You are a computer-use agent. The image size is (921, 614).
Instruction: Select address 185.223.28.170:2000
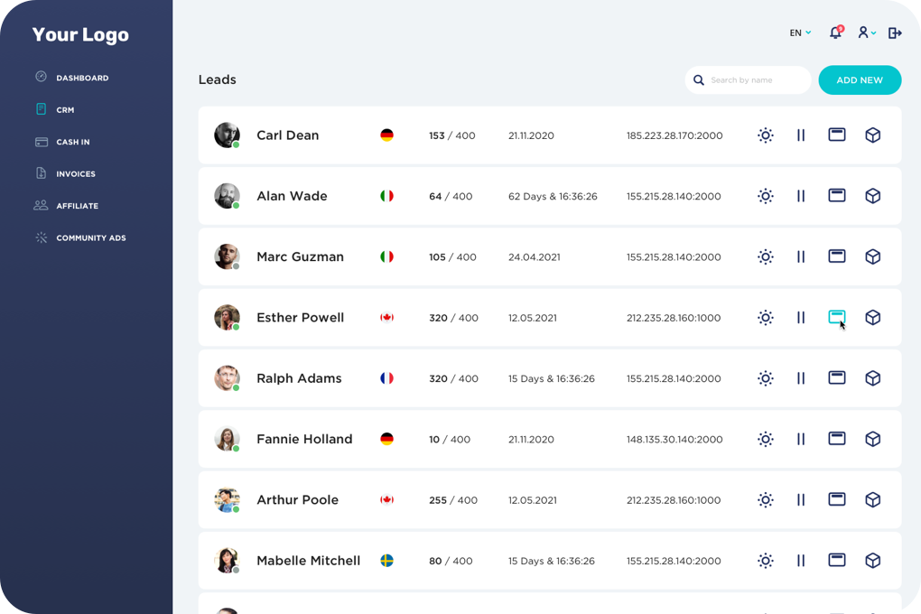pyautogui.click(x=674, y=135)
